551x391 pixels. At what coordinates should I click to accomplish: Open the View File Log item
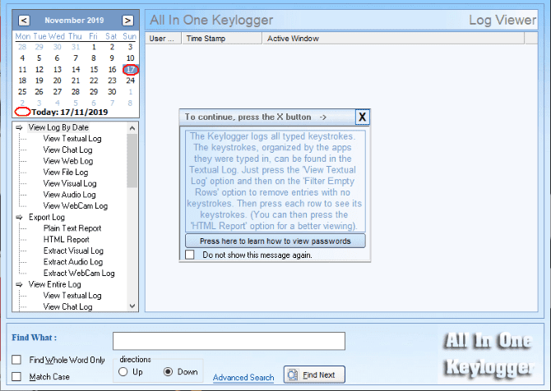pos(66,172)
